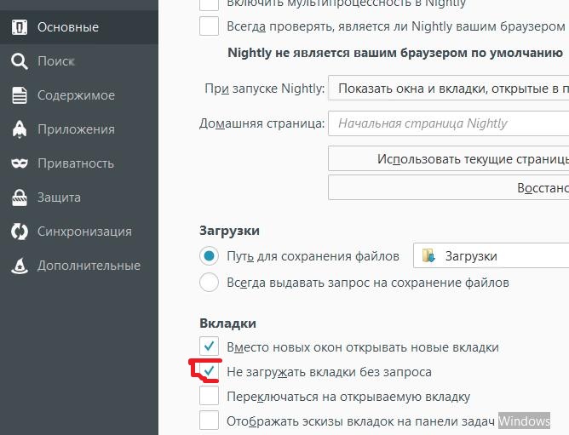This screenshot has height=435, width=569.
Task: Click the Основные sidebar icon
Action: click(x=20, y=27)
